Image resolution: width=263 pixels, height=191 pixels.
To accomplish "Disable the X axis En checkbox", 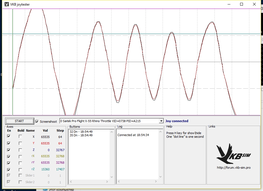I will pos(9,136).
